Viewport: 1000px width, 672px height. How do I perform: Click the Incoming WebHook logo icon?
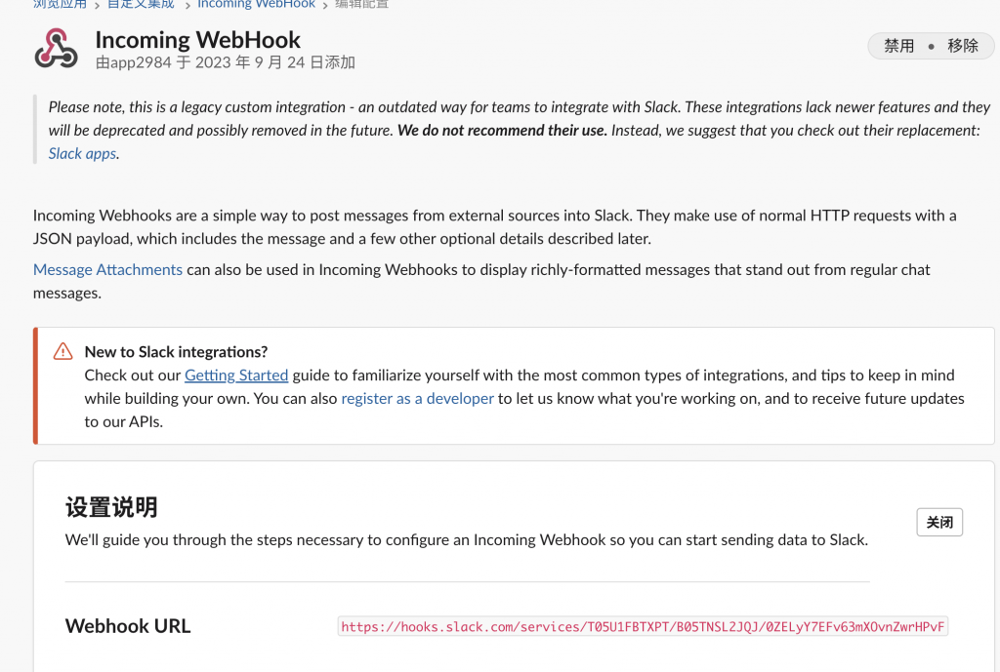tap(56, 49)
